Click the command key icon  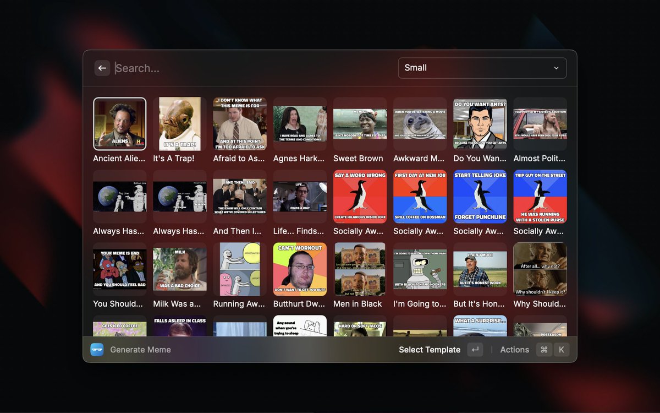[x=544, y=350]
